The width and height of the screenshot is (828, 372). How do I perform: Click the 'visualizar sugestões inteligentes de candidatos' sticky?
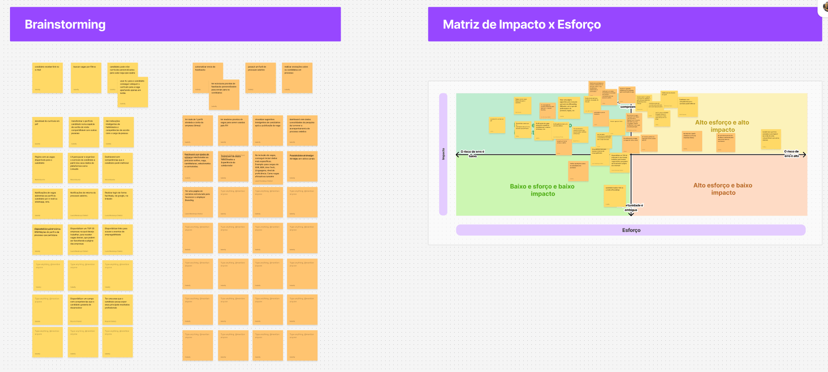(x=268, y=131)
